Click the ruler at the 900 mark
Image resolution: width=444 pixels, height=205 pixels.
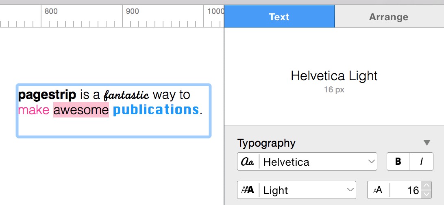pyautogui.click(x=123, y=16)
